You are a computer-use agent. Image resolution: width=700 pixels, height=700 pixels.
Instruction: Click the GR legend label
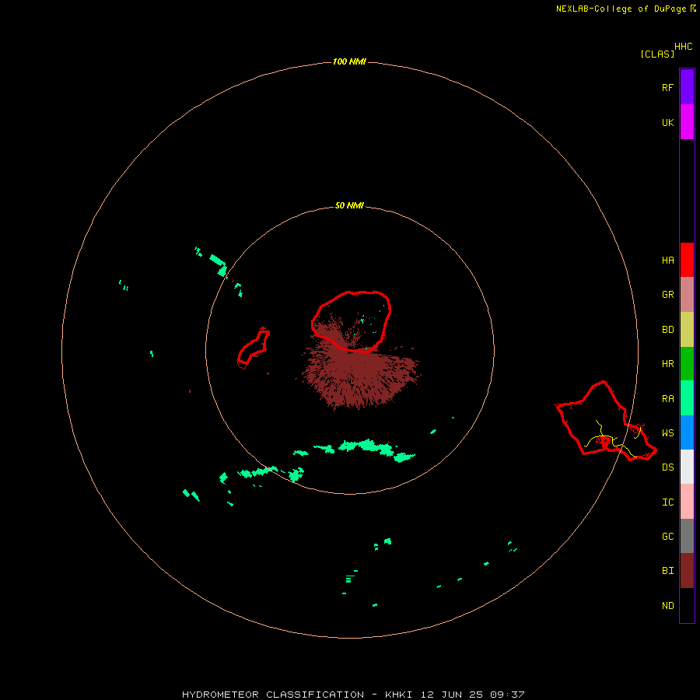(x=667, y=295)
